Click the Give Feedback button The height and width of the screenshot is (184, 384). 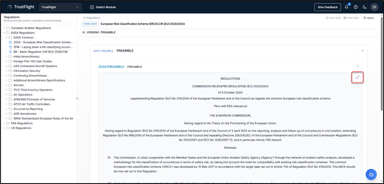tap(327, 7)
